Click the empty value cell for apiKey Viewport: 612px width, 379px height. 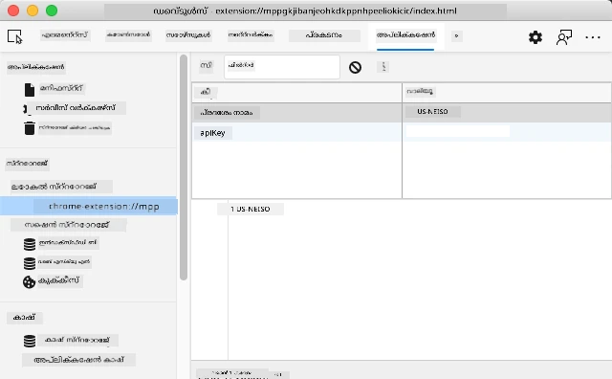pyautogui.click(x=507, y=132)
